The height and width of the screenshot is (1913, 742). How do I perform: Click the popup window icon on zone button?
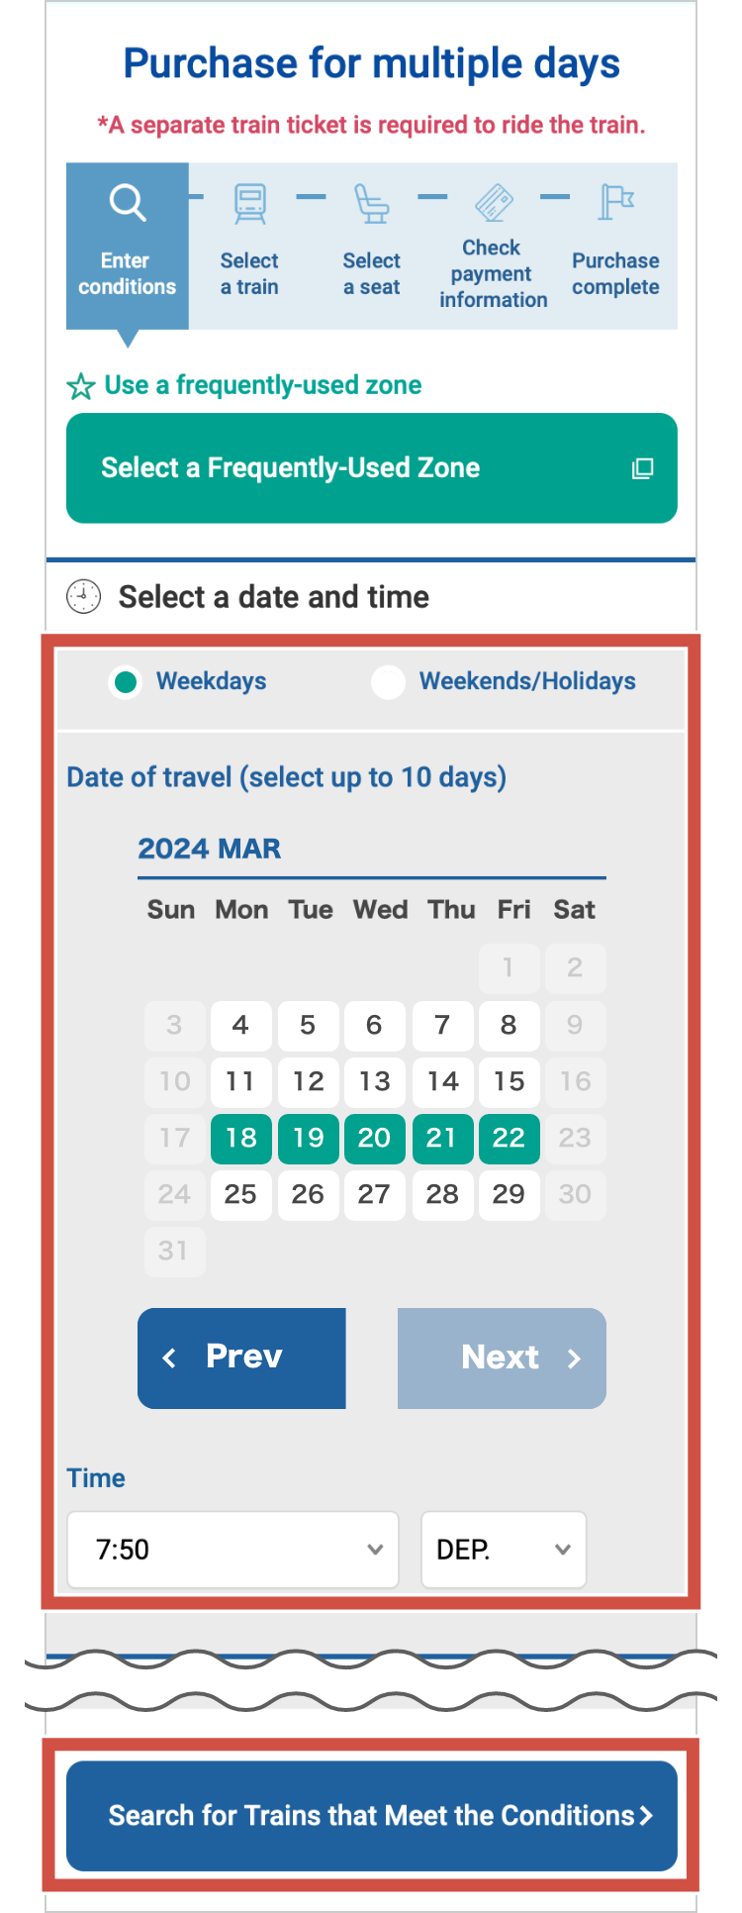point(643,468)
